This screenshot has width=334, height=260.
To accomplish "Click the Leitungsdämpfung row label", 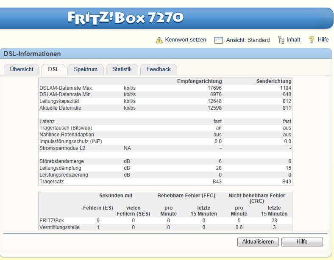I will 60,168.
